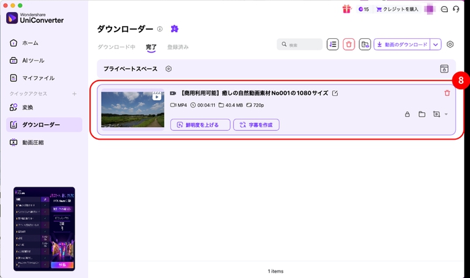Expand the arrow beside the add-to icon
The width and height of the screenshot is (470, 278).
coord(446,115)
